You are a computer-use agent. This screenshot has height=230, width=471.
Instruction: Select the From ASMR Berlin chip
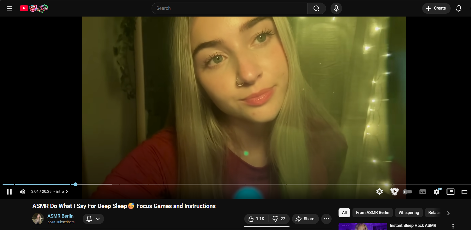click(x=373, y=213)
